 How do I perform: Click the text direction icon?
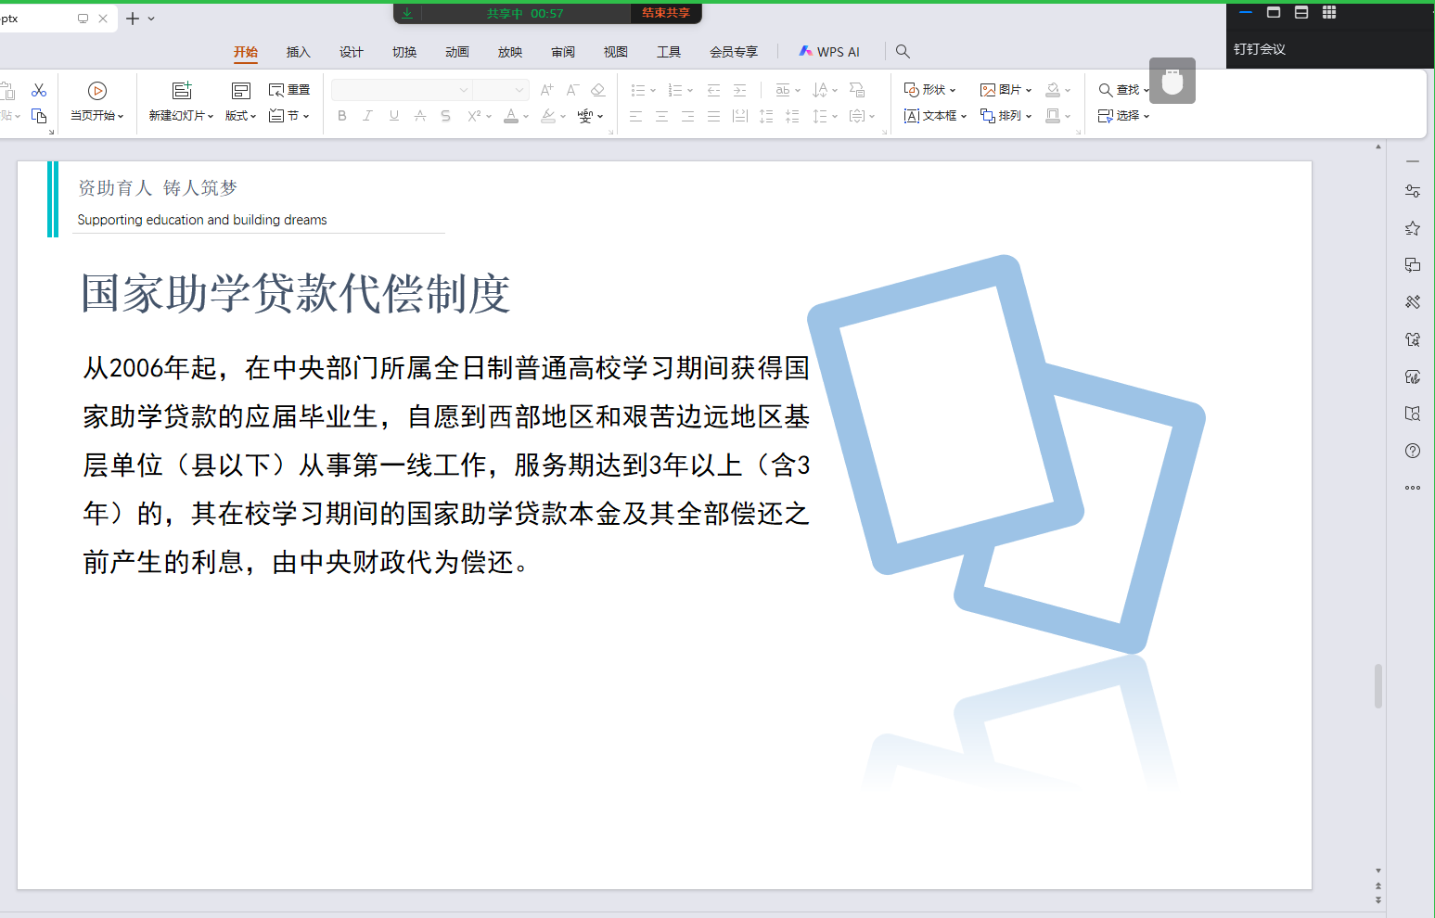820,90
